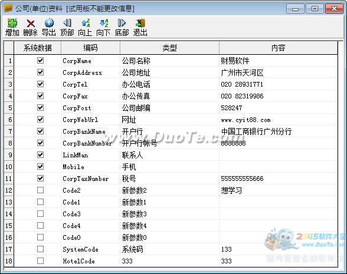
Task: Select row number 9 header for LinkMan
Action: click(x=9, y=155)
